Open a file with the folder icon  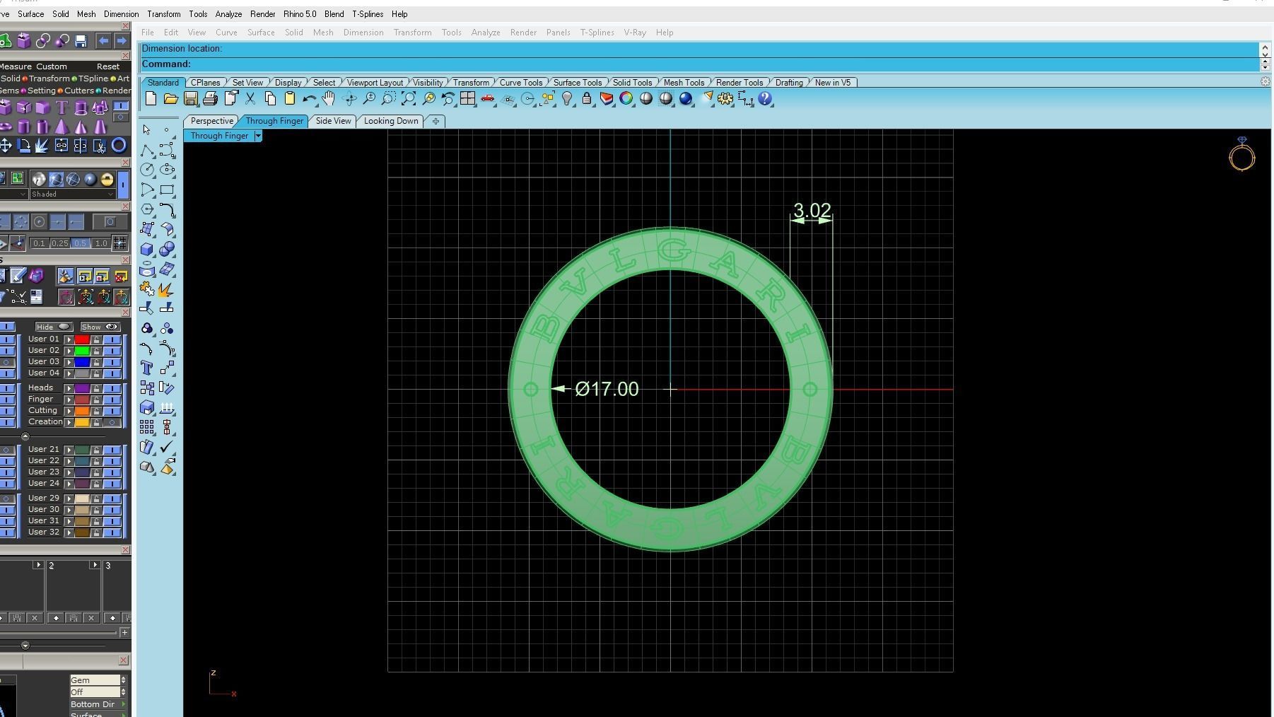pyautogui.click(x=170, y=99)
